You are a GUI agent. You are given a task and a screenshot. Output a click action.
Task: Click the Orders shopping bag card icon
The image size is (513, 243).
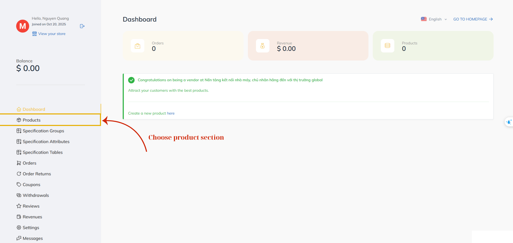point(138,46)
